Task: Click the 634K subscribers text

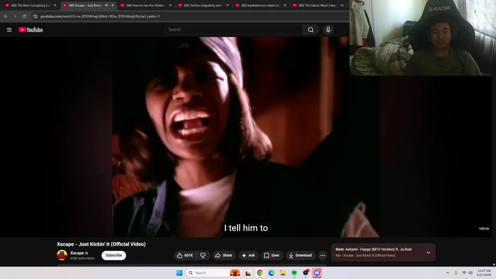Action: [82, 258]
